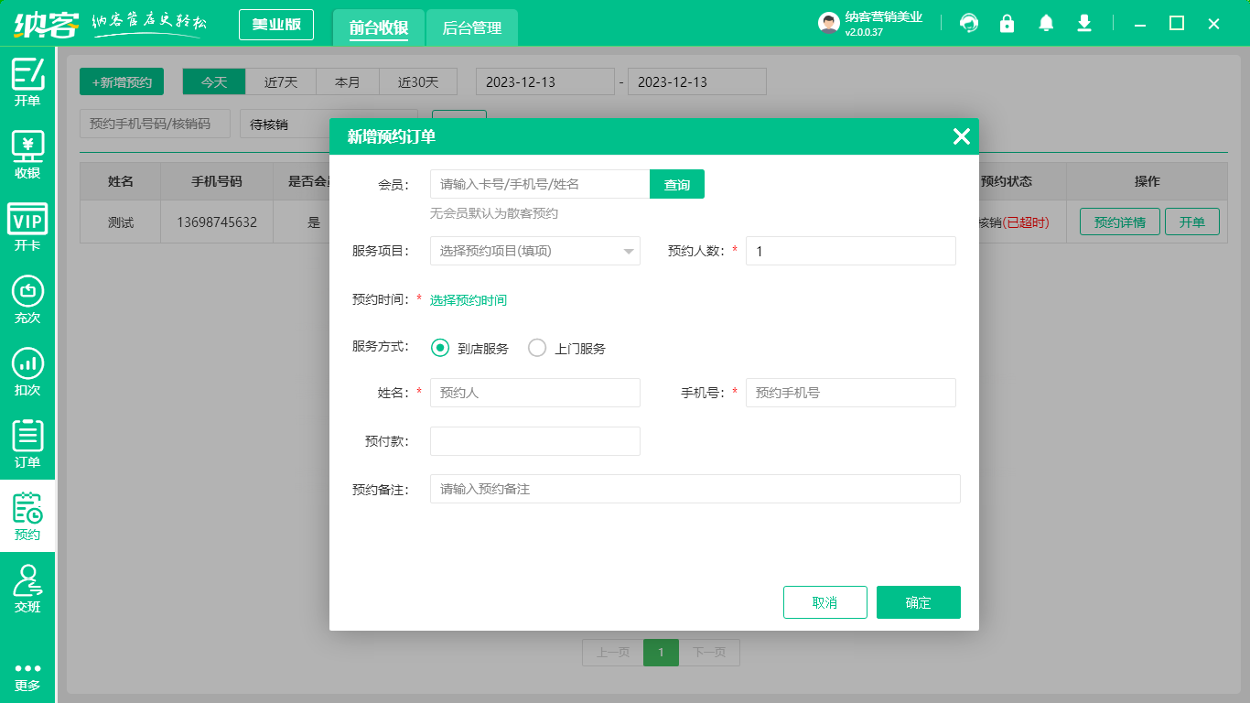1250x703 pixels.
Task: Select 上门服务 radio option
Action: pos(538,348)
